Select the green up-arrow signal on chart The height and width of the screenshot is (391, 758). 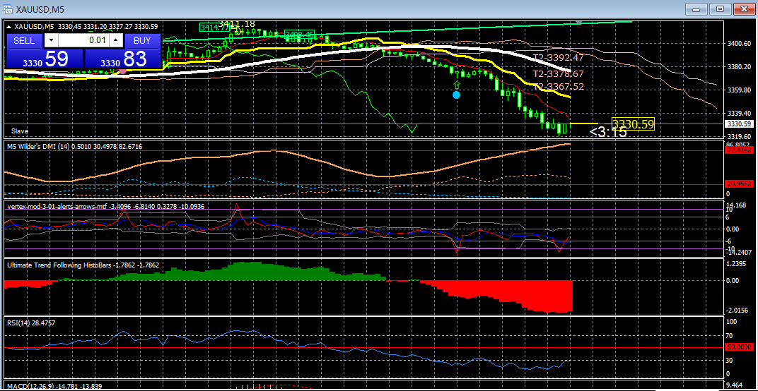coord(456,85)
